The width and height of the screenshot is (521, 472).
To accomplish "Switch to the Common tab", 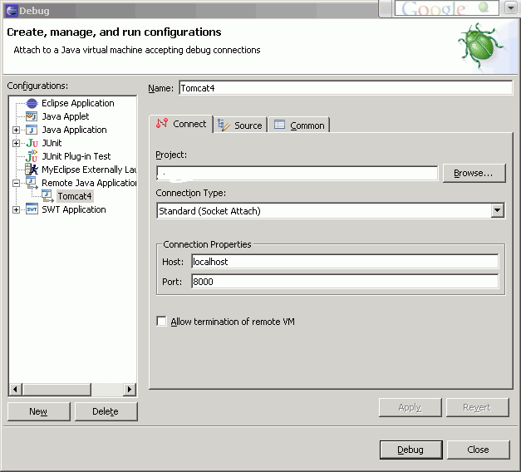I will point(299,125).
